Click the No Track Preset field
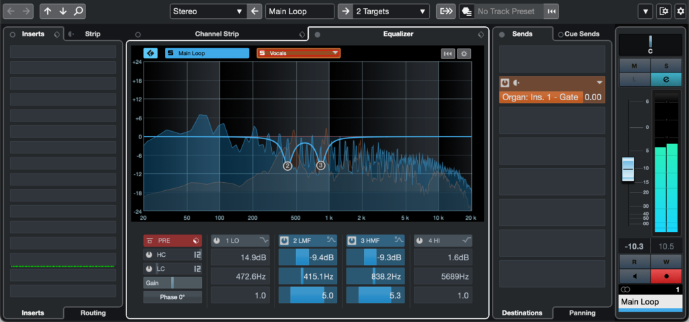Image resolution: width=689 pixels, height=322 pixels. [x=509, y=11]
